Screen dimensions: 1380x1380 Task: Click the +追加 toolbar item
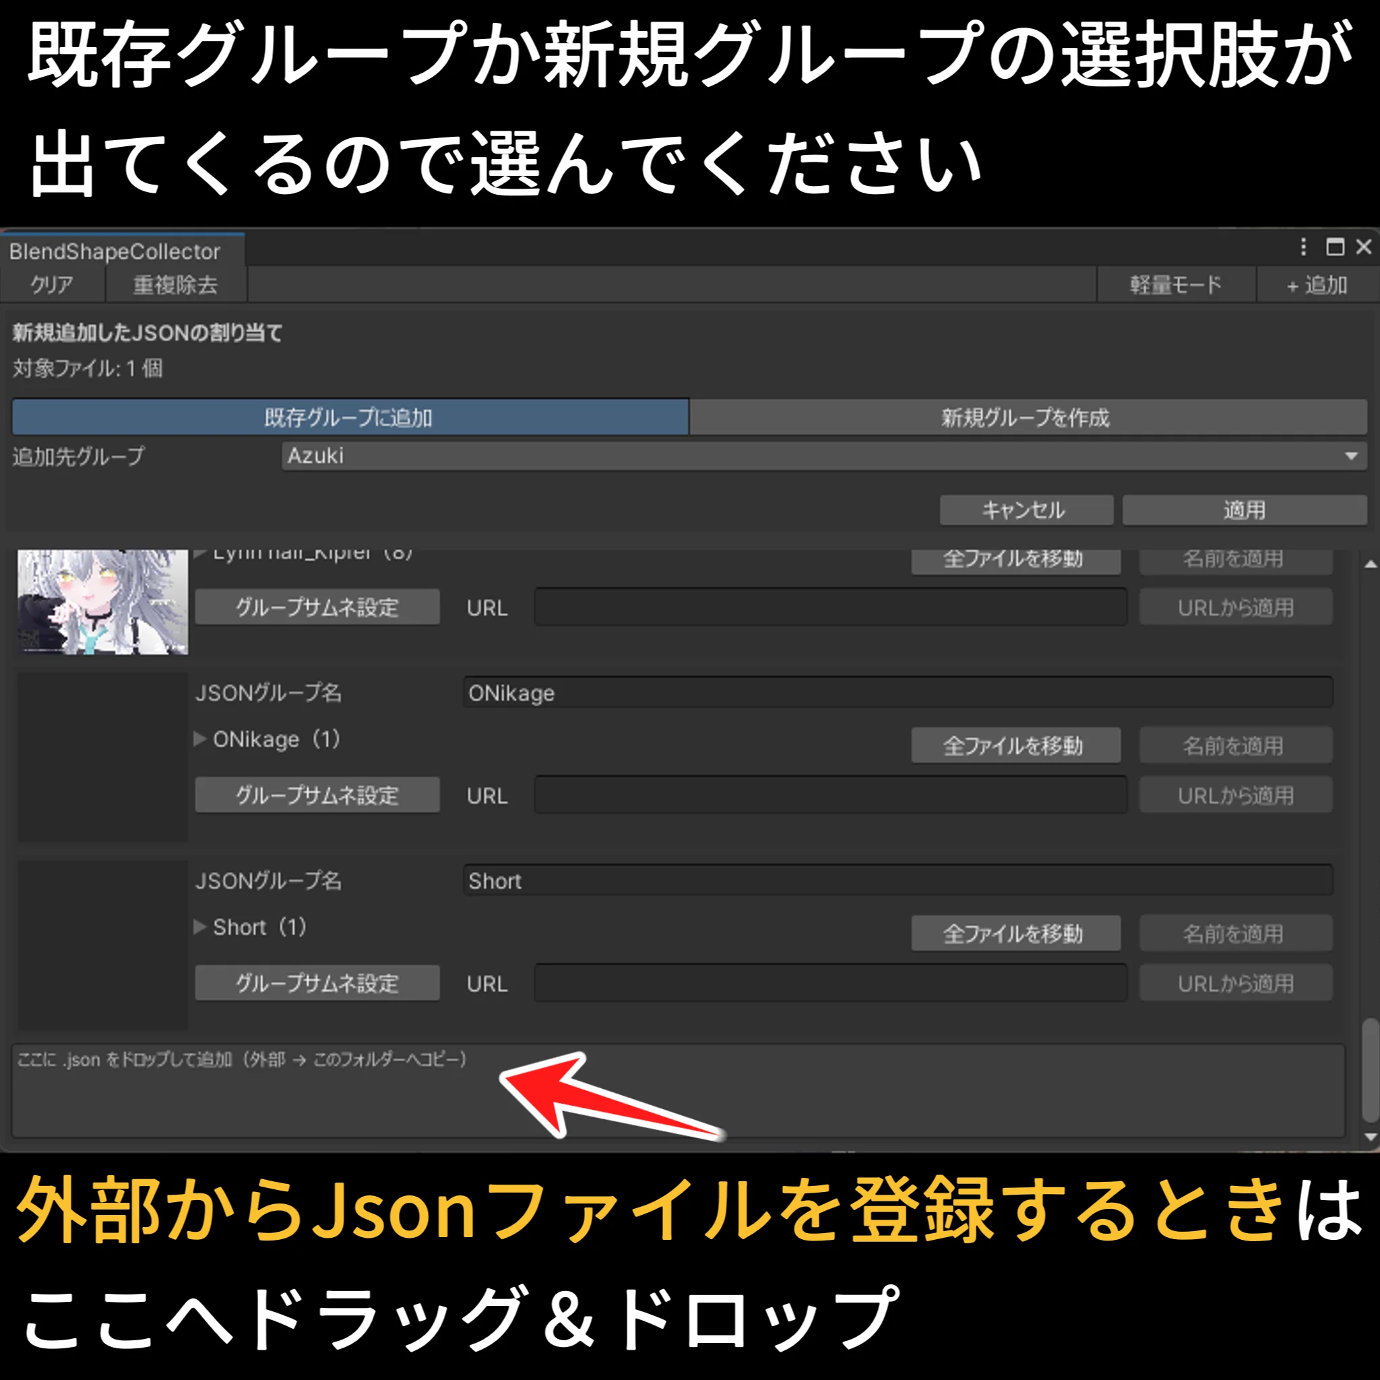coord(1317,284)
